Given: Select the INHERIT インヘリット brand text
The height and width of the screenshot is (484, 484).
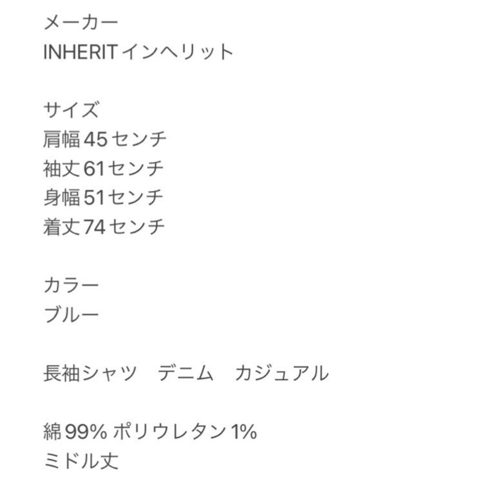Looking at the screenshot, I should 138,52.
